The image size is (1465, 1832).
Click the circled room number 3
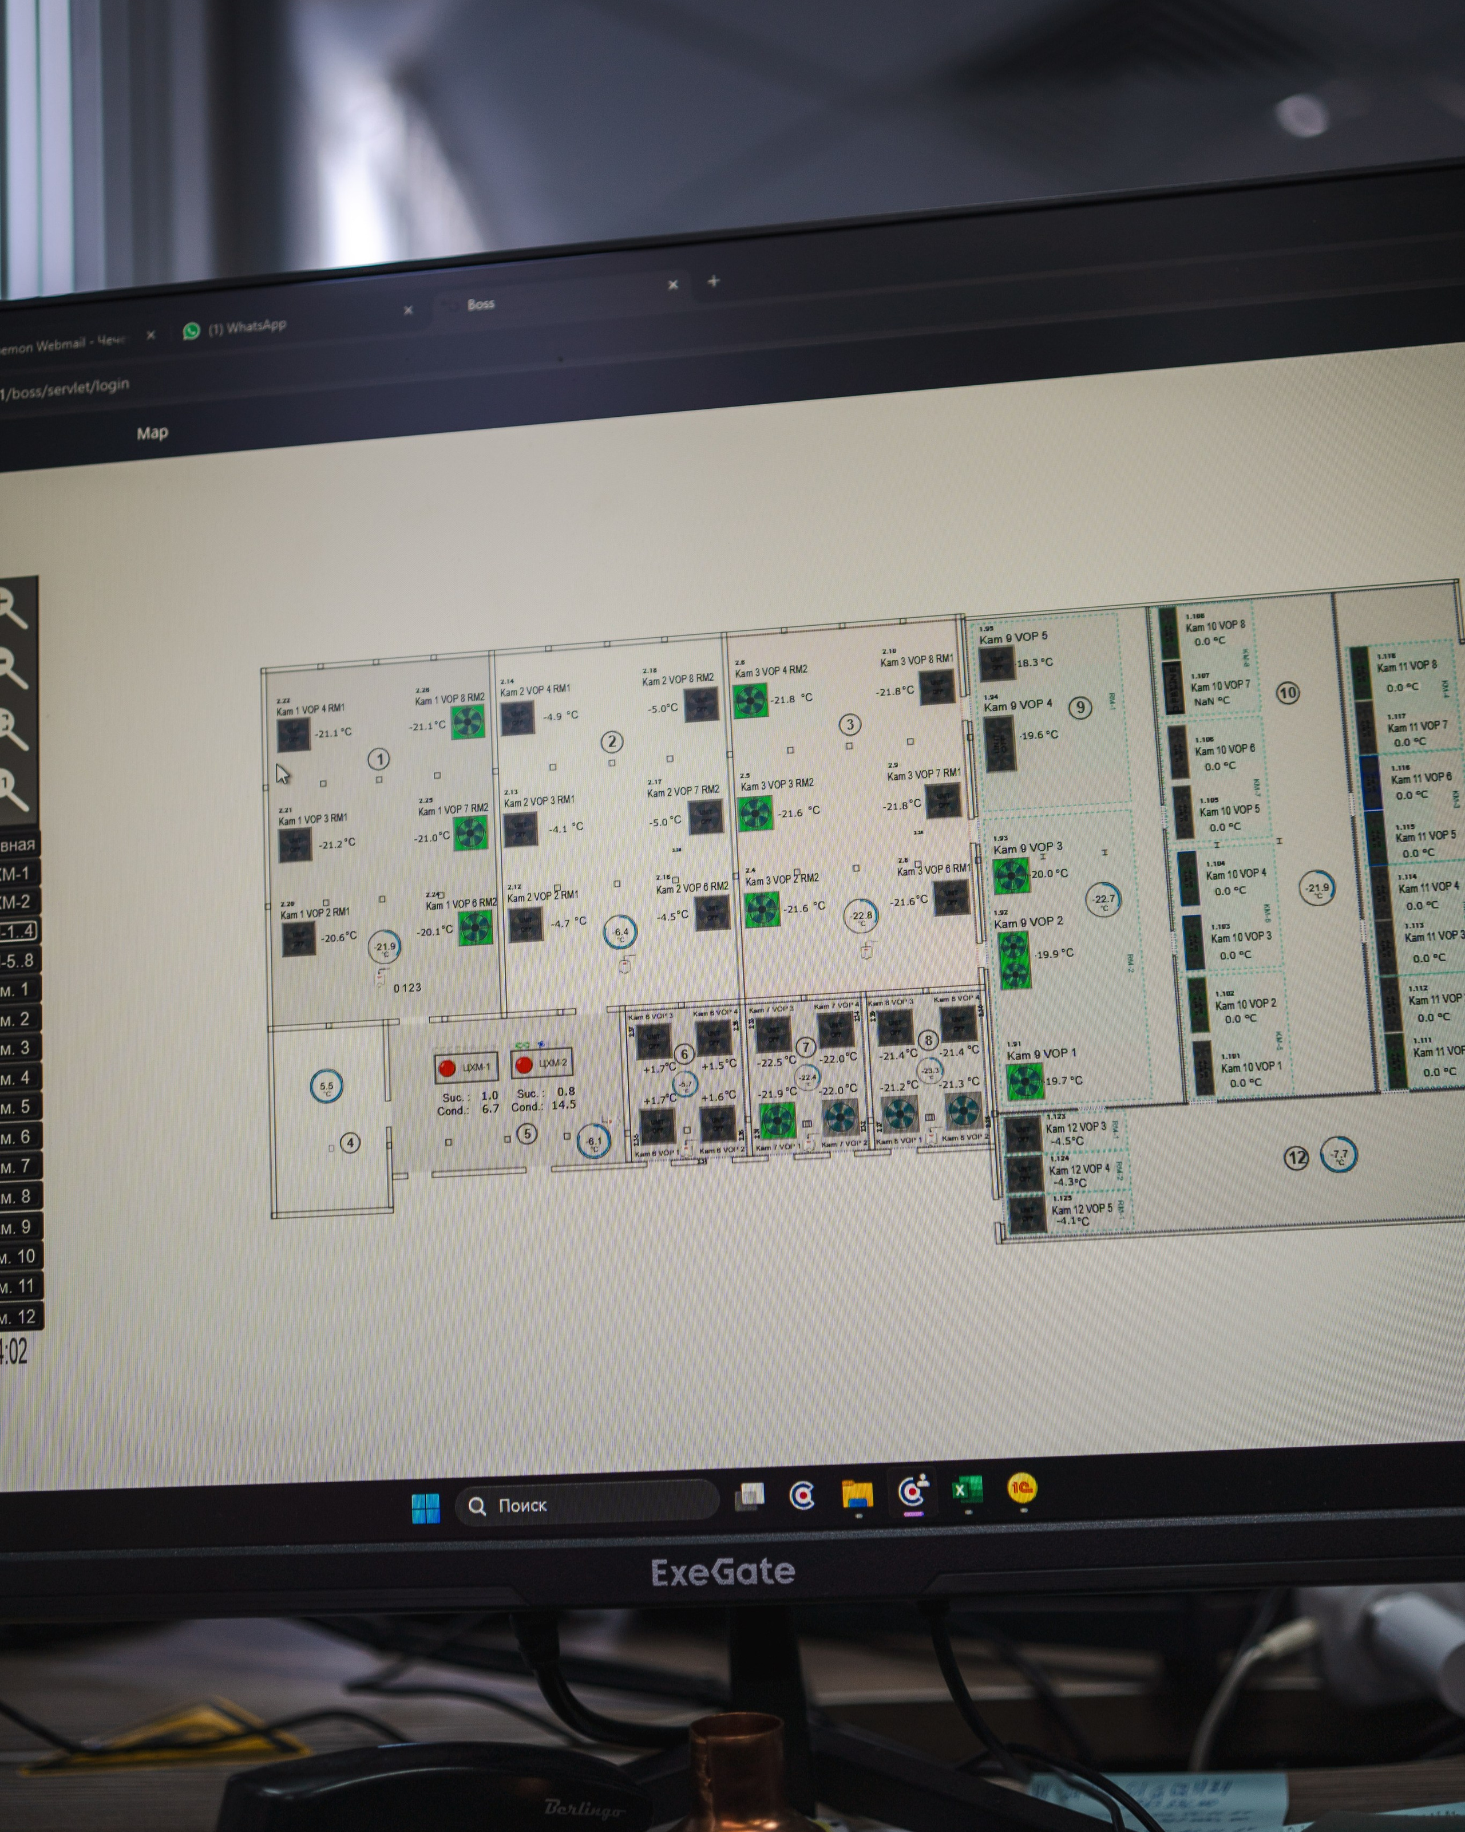coord(850,724)
